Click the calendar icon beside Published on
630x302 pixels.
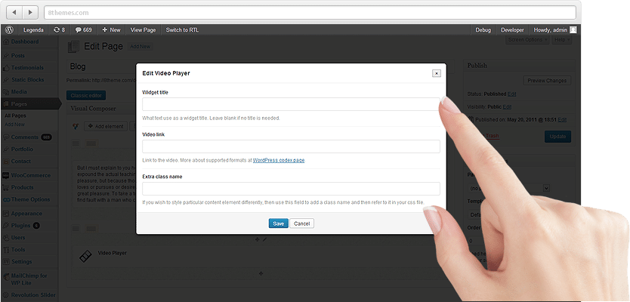point(471,119)
